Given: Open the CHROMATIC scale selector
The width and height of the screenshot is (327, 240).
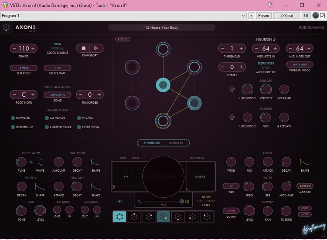Looking at the screenshot, I should [58, 95].
